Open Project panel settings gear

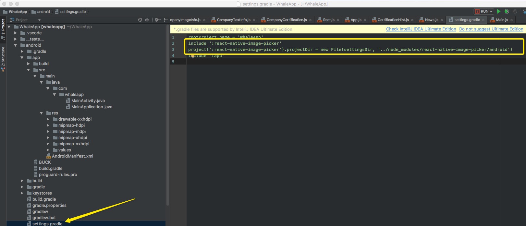[x=157, y=20]
